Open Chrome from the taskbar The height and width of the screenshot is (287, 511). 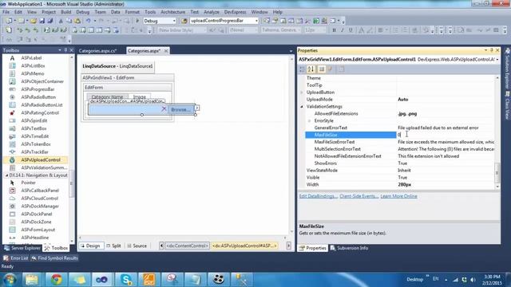click(x=56, y=279)
